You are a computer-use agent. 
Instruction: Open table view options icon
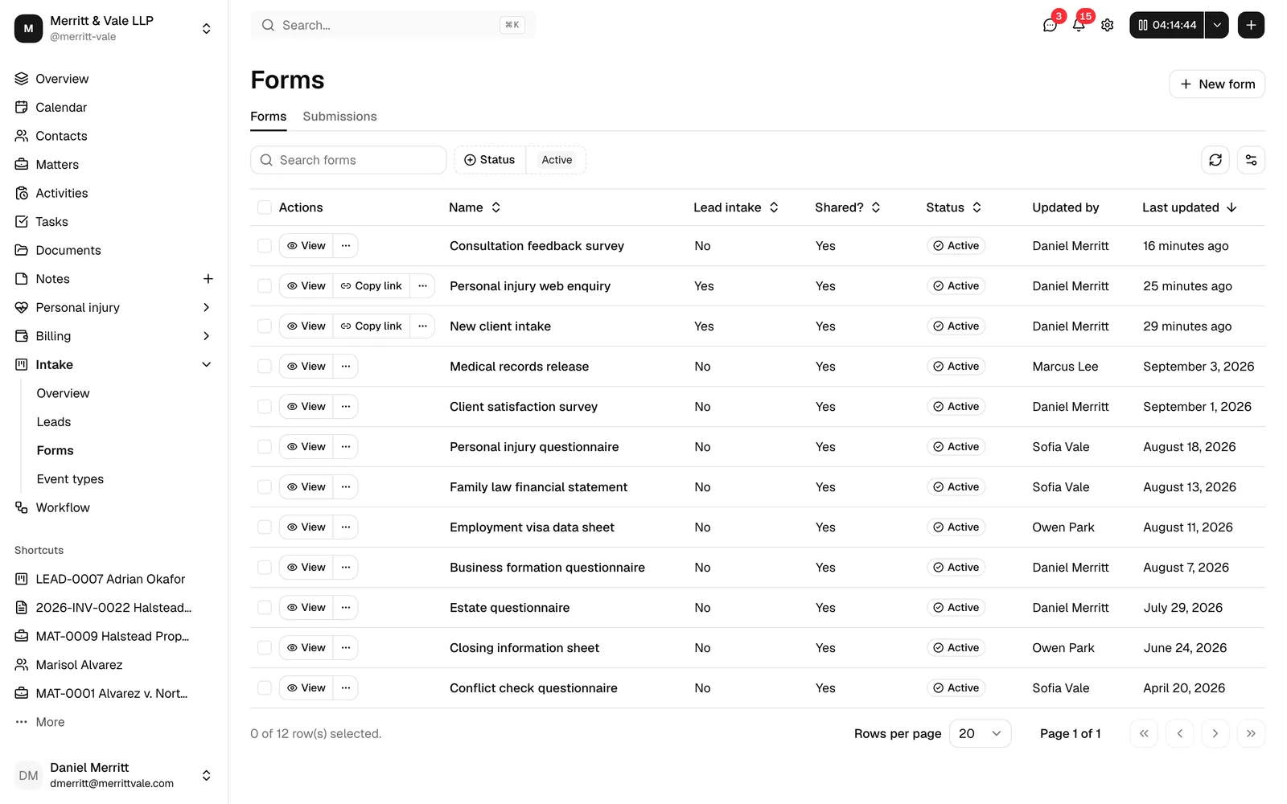(x=1251, y=160)
